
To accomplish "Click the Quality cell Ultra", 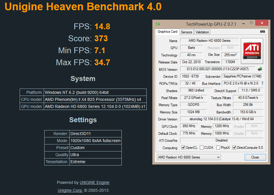I will coord(95,155).
